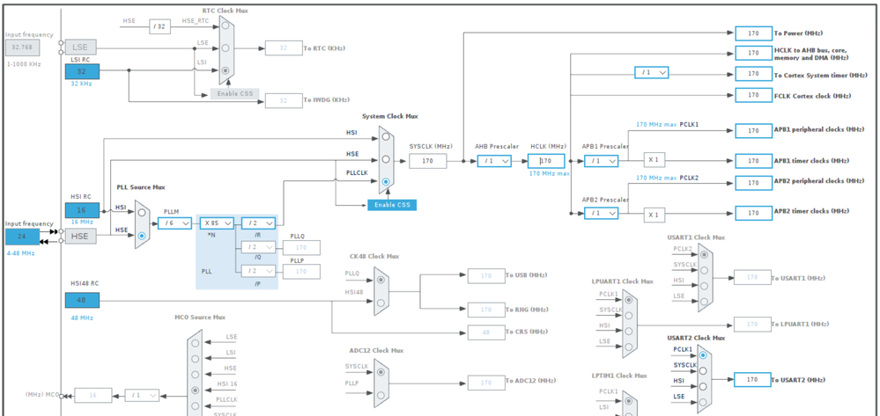Click HSI RC 16 value box
The width and height of the screenshot is (880, 416).
(82, 210)
